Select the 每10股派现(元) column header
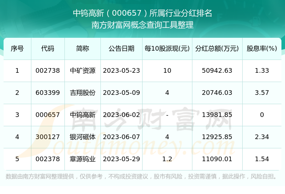 167,48
